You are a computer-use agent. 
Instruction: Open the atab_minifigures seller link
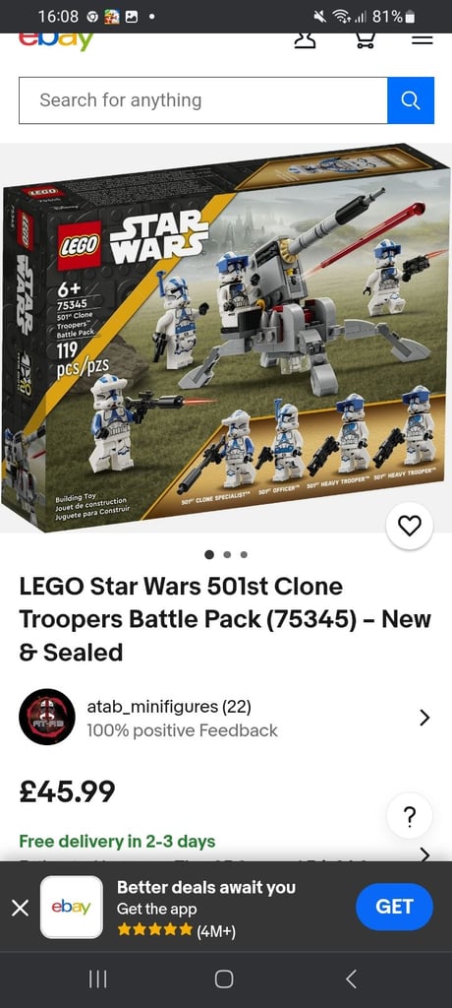click(169, 707)
